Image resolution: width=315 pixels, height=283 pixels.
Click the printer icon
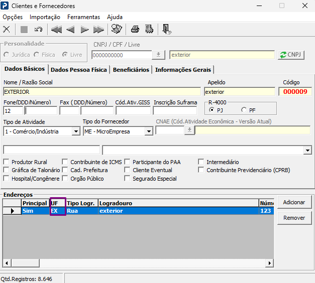pos(135,29)
